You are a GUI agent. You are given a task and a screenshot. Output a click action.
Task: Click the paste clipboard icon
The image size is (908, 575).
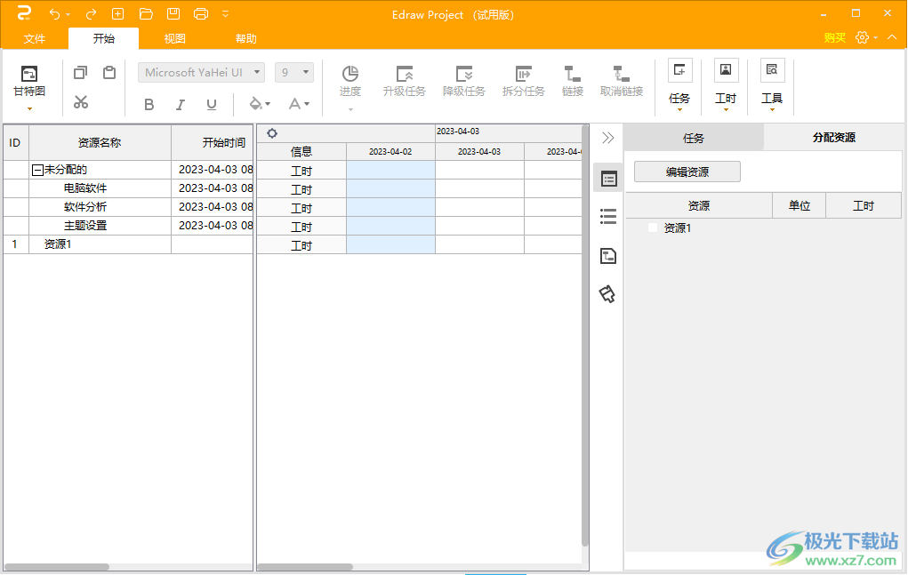click(109, 72)
